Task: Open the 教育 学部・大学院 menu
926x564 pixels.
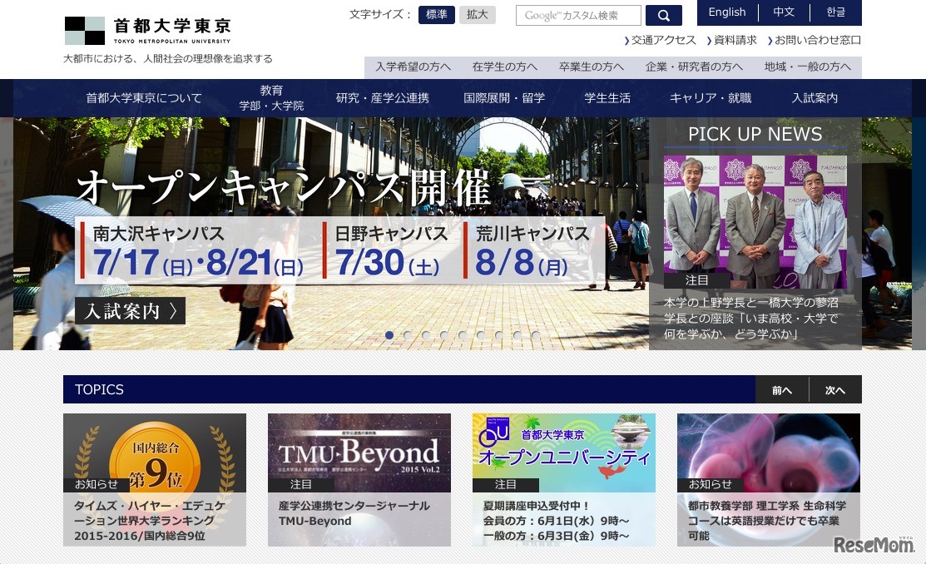Action: pyautogui.click(x=271, y=98)
